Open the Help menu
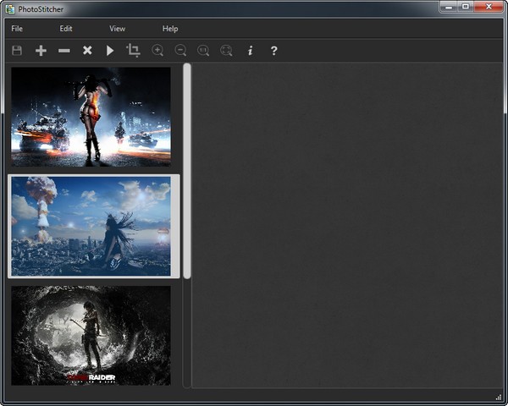The image size is (508, 406). pos(170,29)
